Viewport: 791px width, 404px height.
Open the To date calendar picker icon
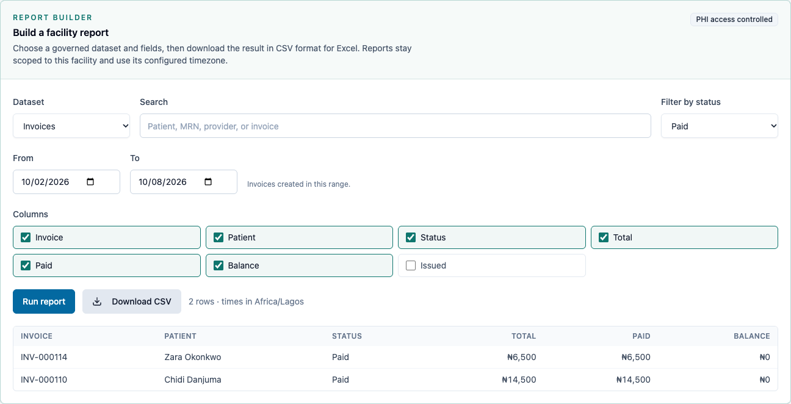click(x=208, y=182)
